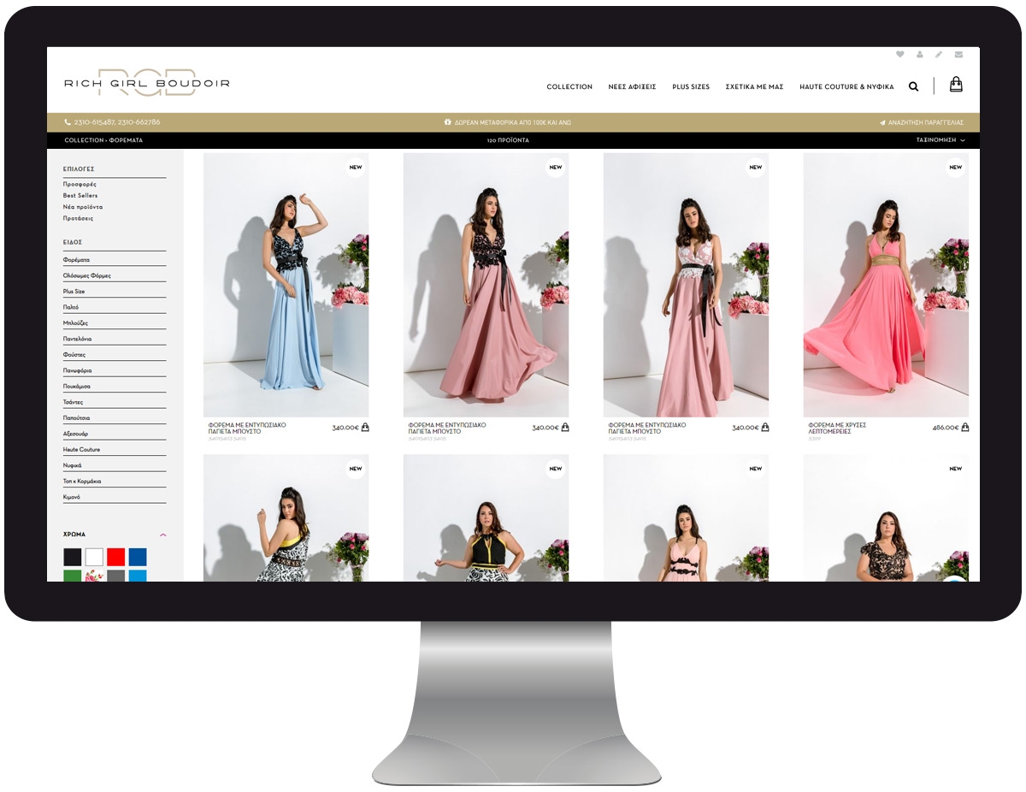Open the wishlist heart icon
The image size is (1026, 792).
point(899,54)
